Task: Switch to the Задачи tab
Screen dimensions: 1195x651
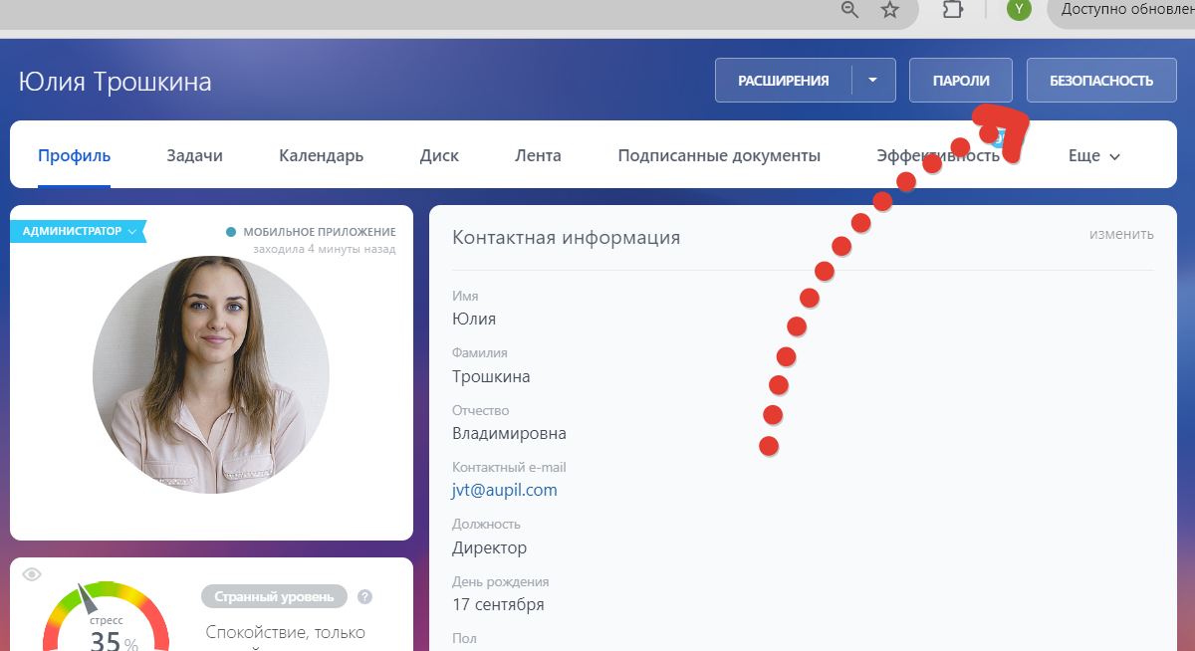Action: point(193,155)
